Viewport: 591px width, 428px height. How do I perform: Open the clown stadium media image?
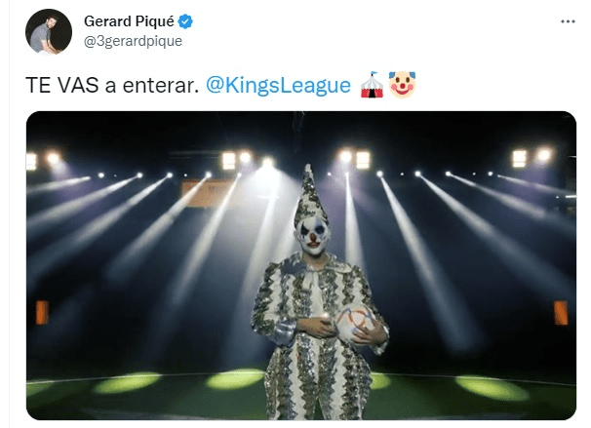300,265
